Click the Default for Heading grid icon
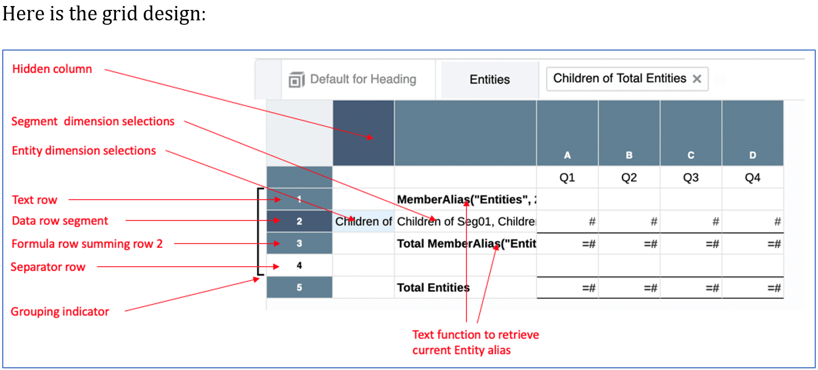Viewport: 818px width, 370px height. 297,80
